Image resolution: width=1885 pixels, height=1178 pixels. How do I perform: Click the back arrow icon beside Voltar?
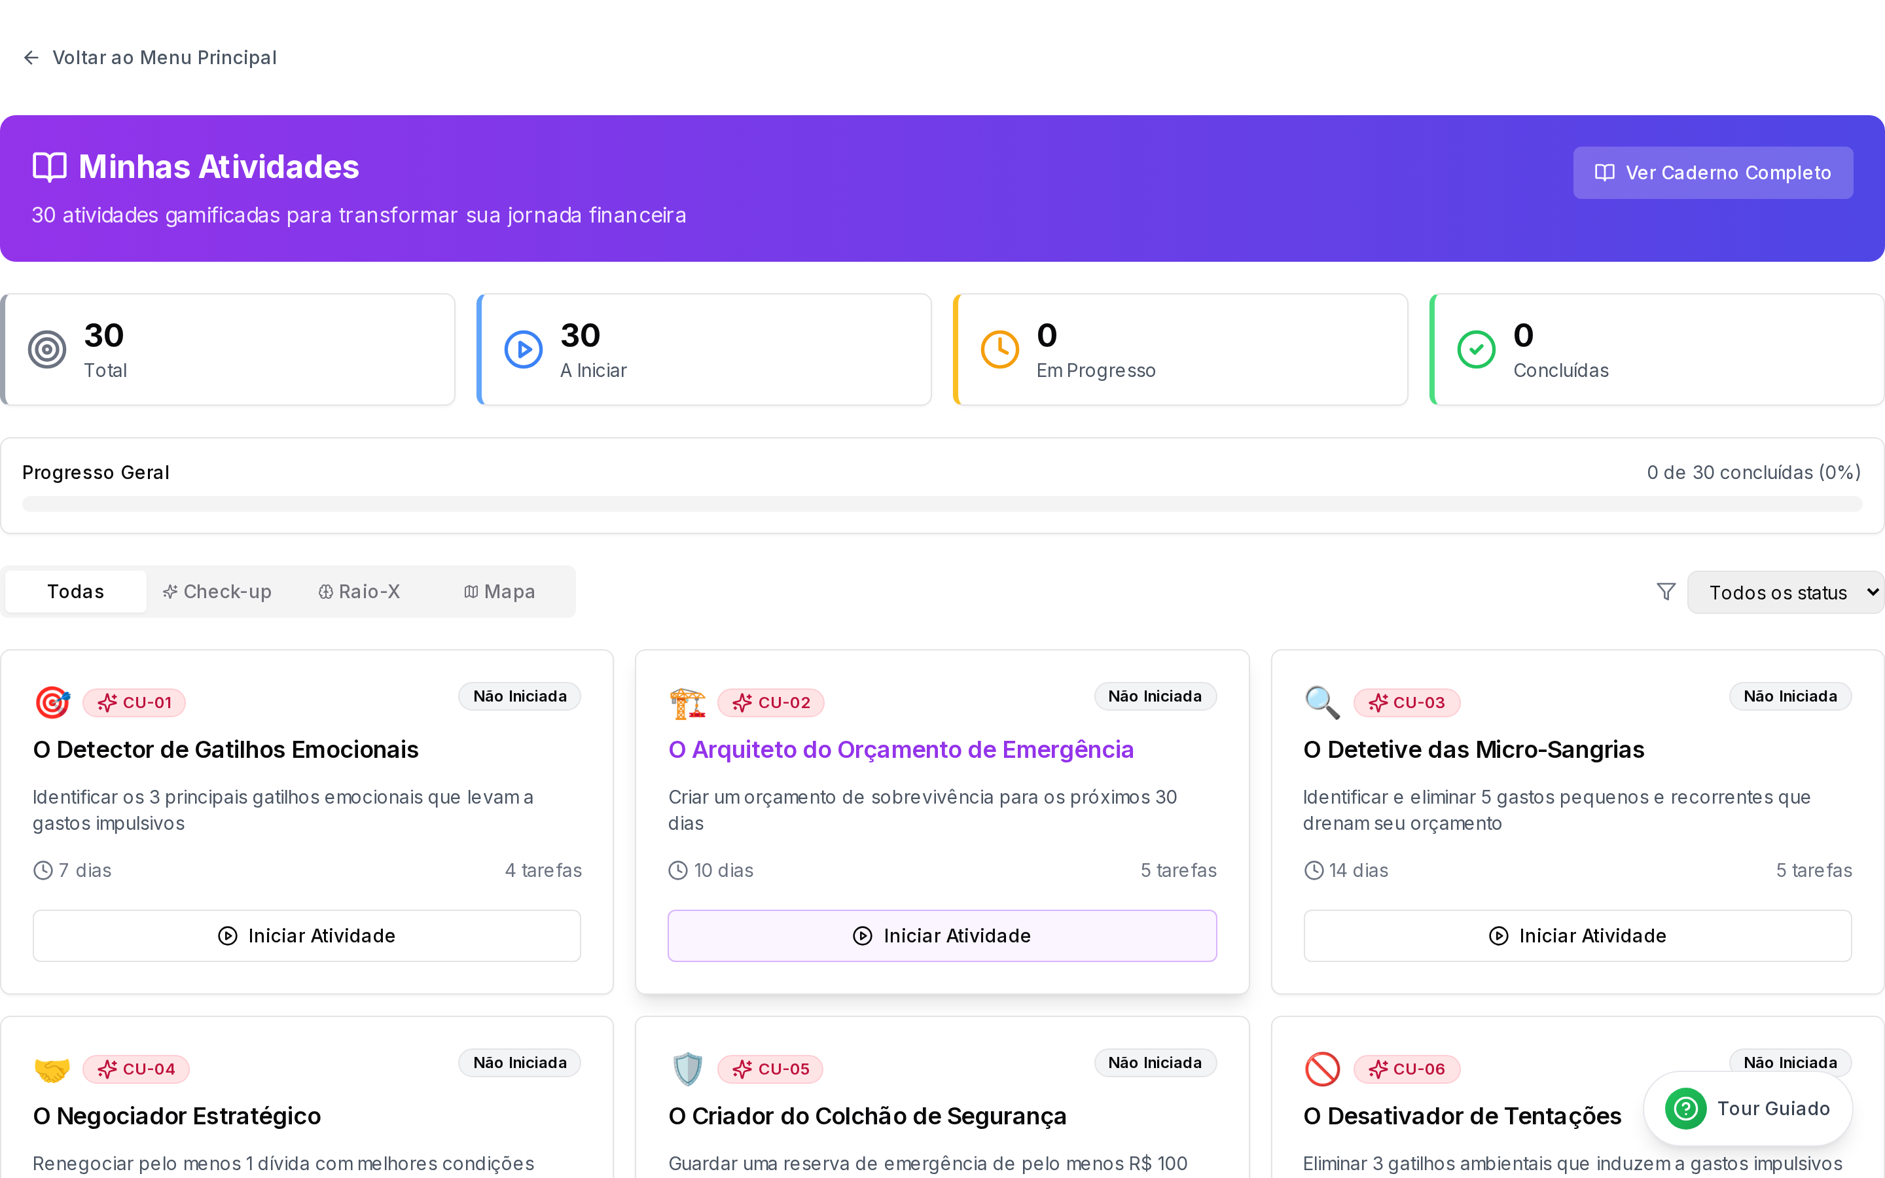coord(31,58)
